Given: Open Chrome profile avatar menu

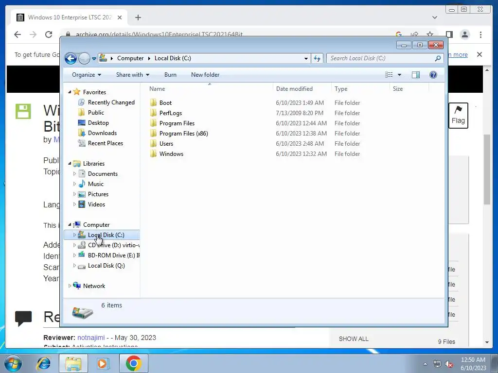Looking at the screenshot, I should pos(464,34).
